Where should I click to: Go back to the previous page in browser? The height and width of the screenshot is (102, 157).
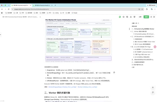[x=2, y=9]
